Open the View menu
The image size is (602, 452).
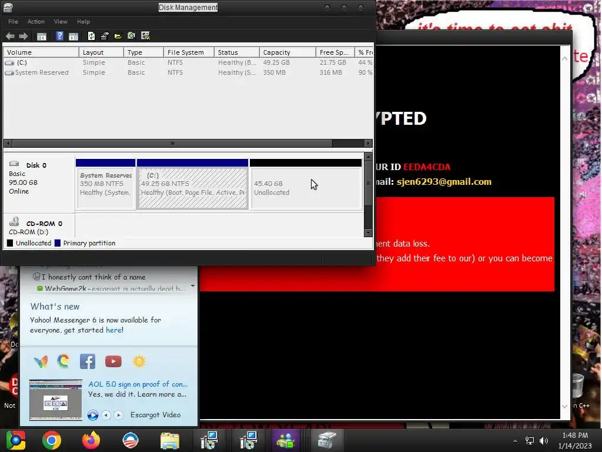[x=61, y=22]
